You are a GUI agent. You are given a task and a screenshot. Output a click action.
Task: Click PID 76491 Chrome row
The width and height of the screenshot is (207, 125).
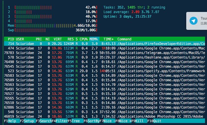pos(104,89)
